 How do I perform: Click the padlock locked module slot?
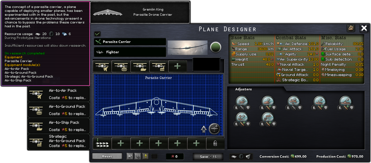pos(215,143)
